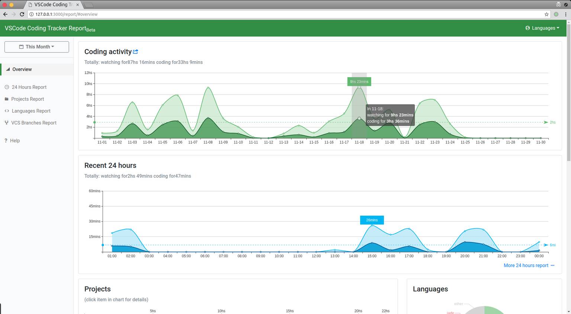
Task: Click the 6mi average marker on 24 hours chart
Action: 549,245
